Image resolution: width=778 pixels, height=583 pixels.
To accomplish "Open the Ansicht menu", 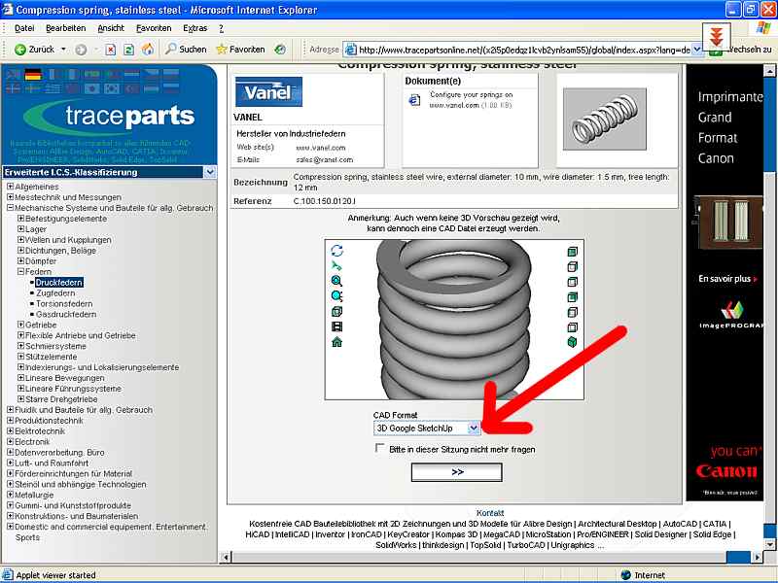I will (x=111, y=28).
